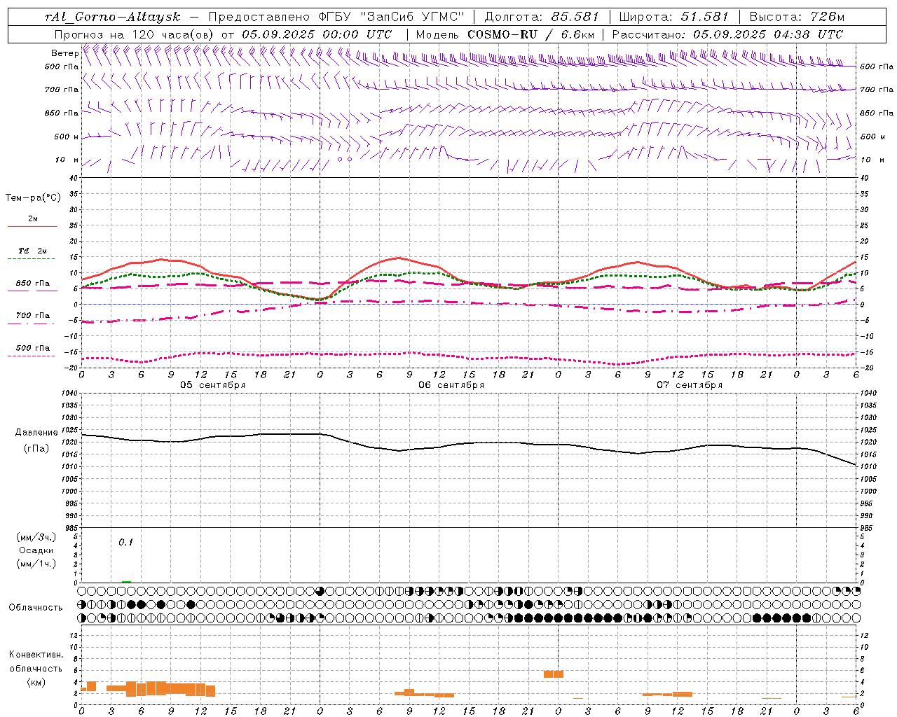Screen dimensions: 897x717
Task: Click the (мм/3ч.) precipitation unit label
Action: pyautogui.click(x=36, y=537)
